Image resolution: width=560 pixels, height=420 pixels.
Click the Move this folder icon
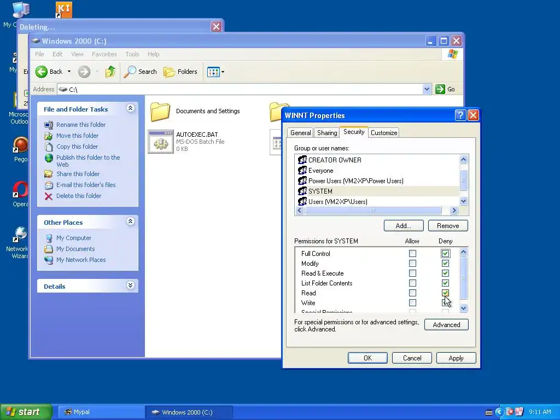[x=49, y=136]
